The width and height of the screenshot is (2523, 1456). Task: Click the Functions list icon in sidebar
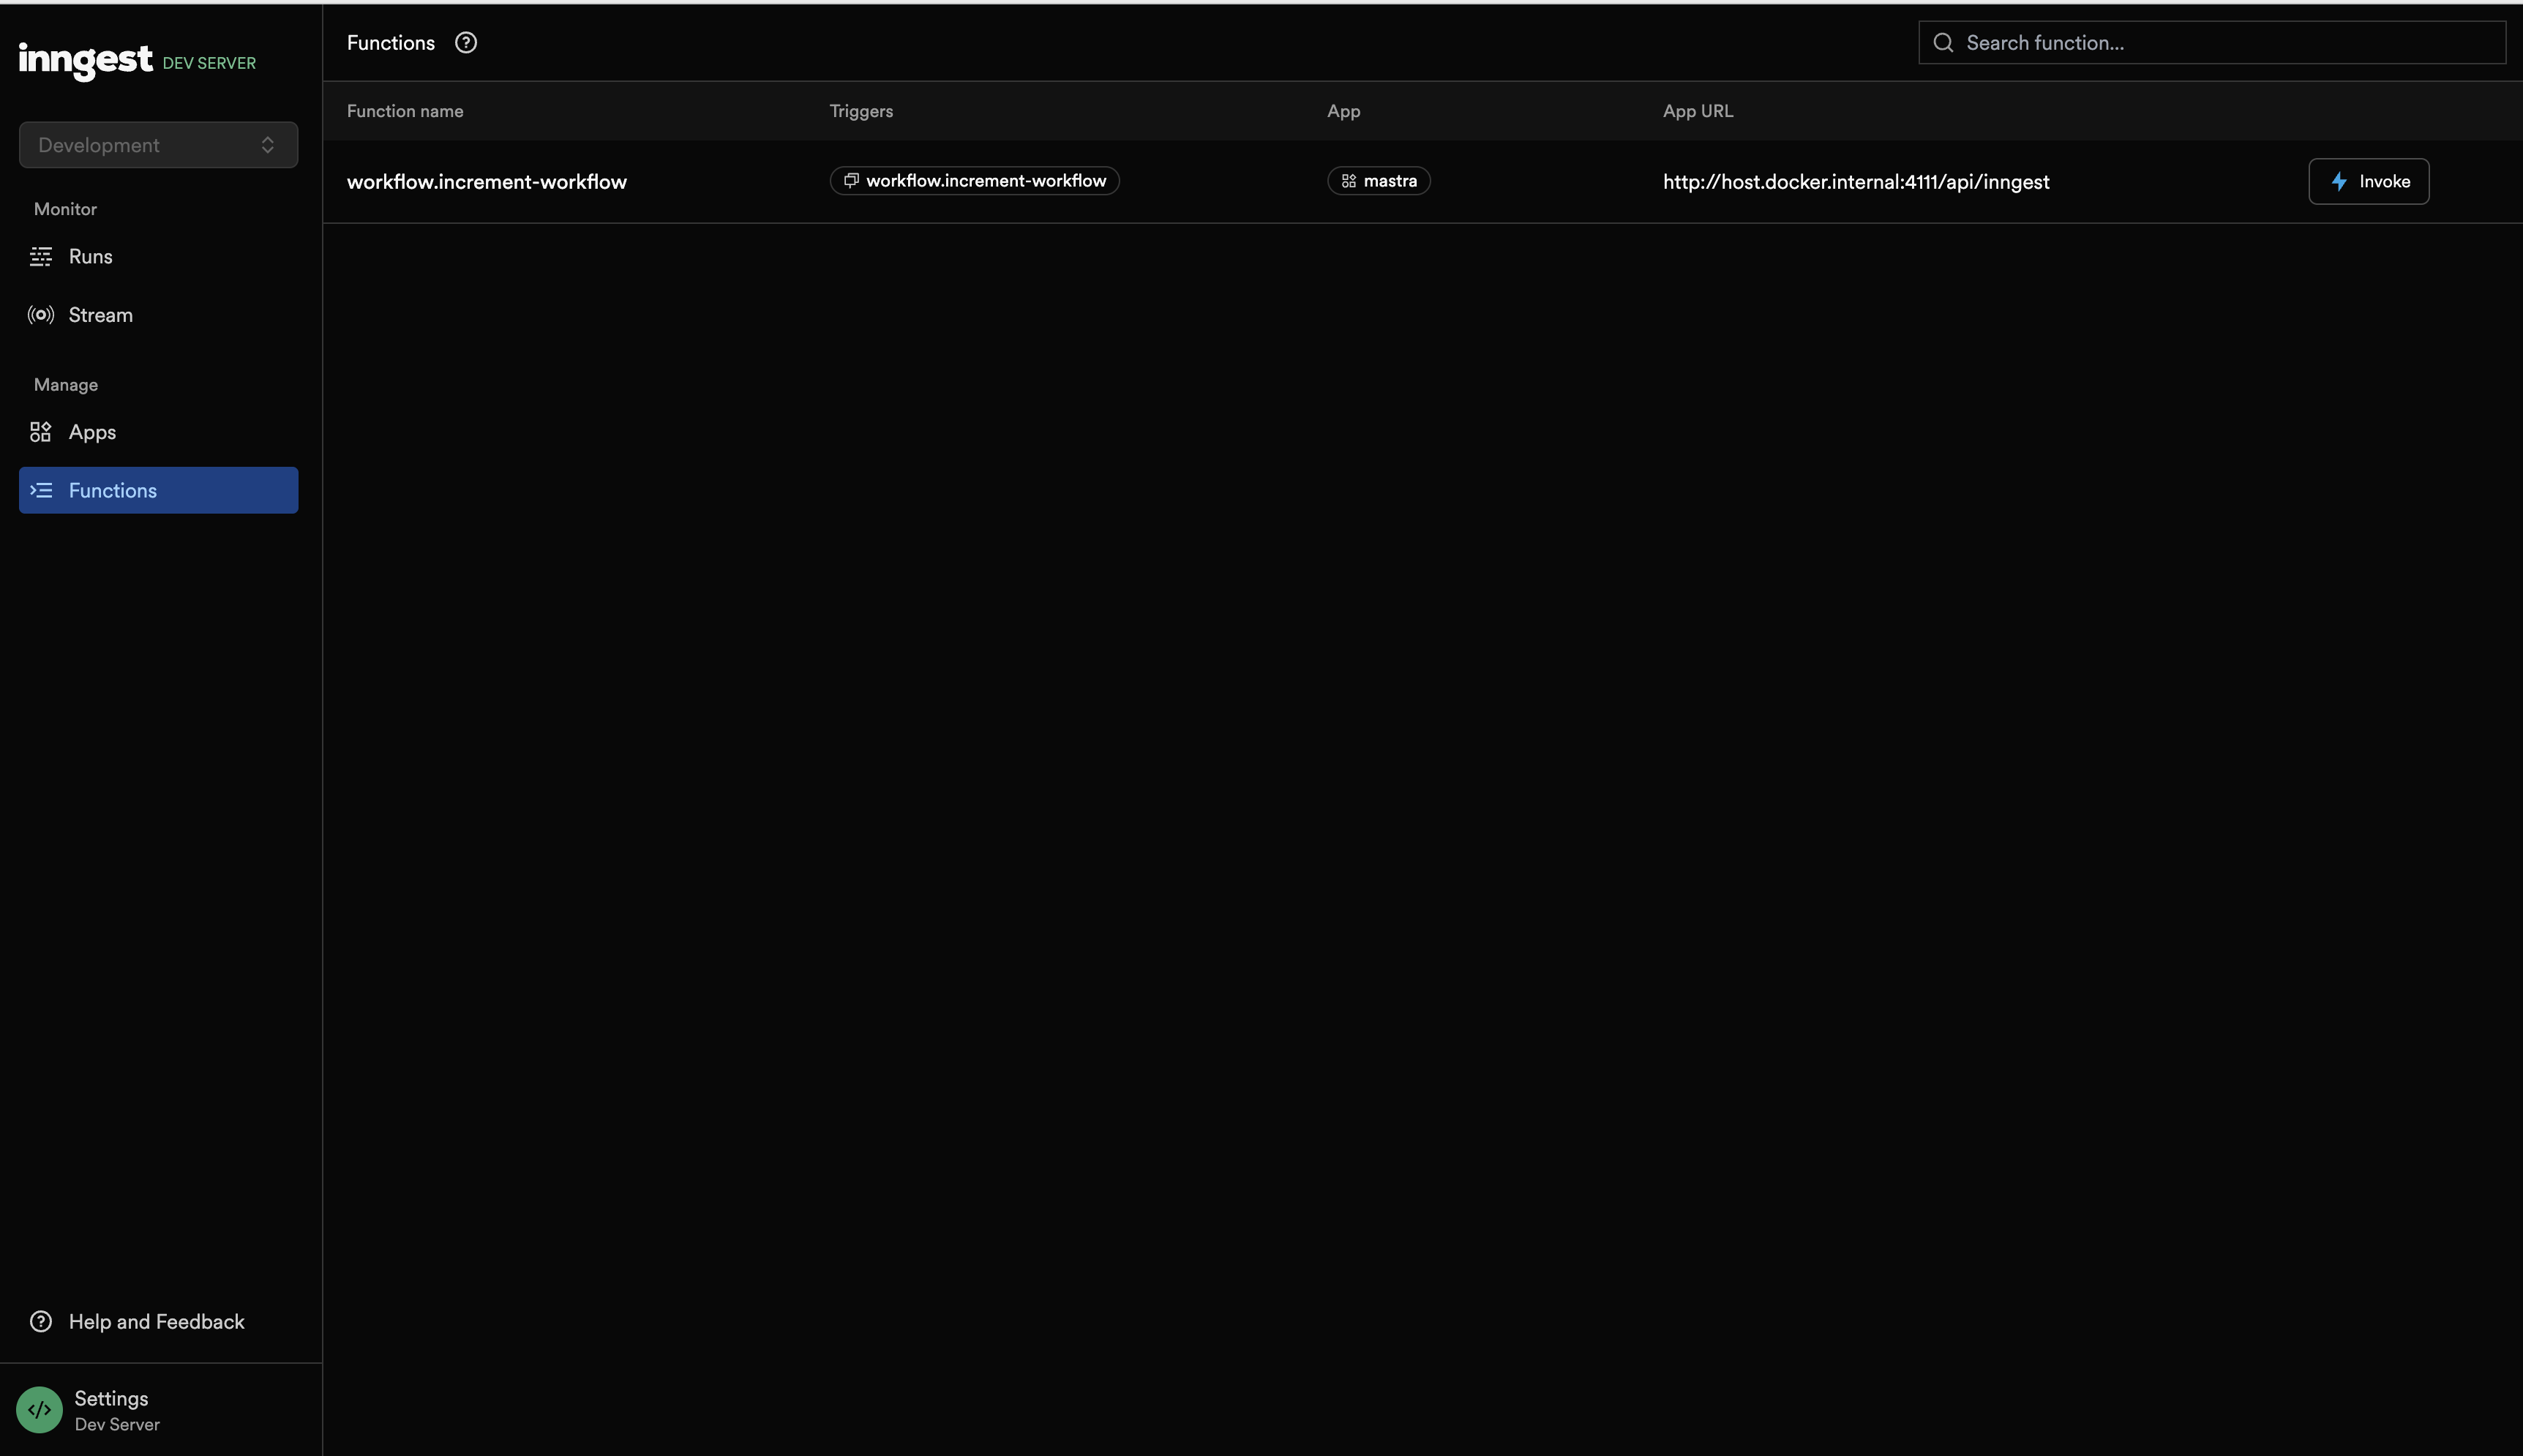coord(41,490)
